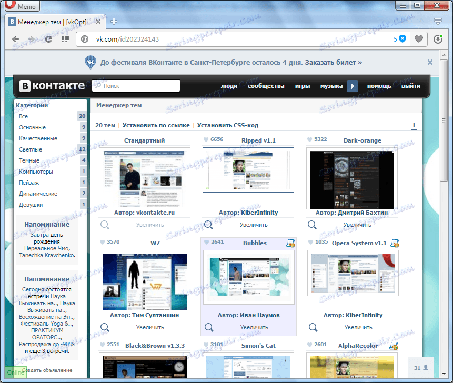The height and width of the screenshot is (383, 453).
Task: Select the Компьютеры category
Action: pos(51,172)
